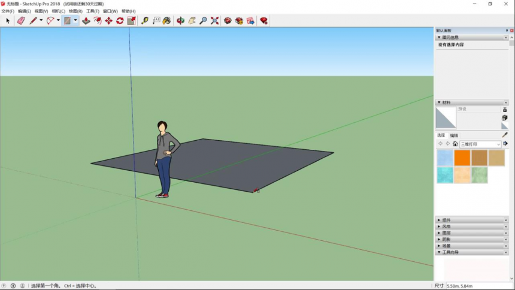Viewport: 515px width, 290px height.
Task: Expand the 组件 panel
Action: (439, 220)
